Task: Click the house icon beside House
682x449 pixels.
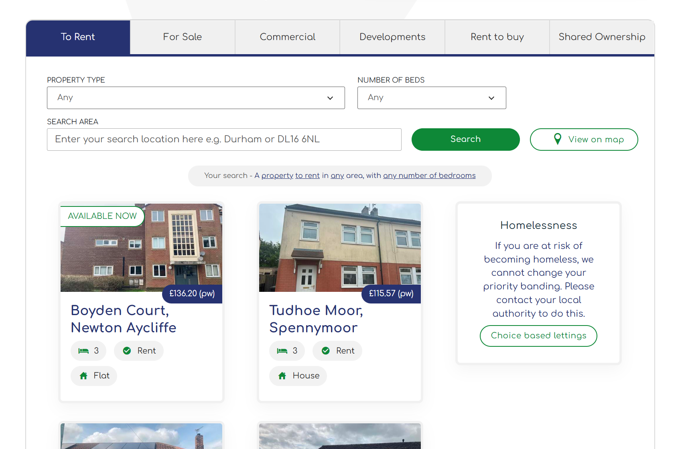Action: pos(282,376)
